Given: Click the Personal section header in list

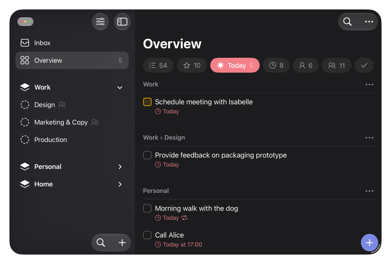Looking at the screenshot, I should pos(156,191).
